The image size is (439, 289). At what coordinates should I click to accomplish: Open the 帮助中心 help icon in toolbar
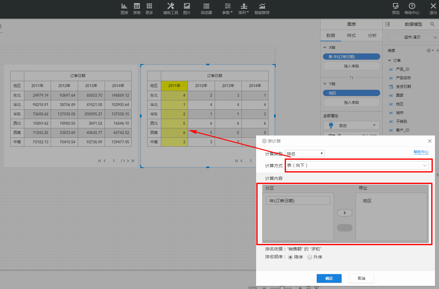click(412, 8)
